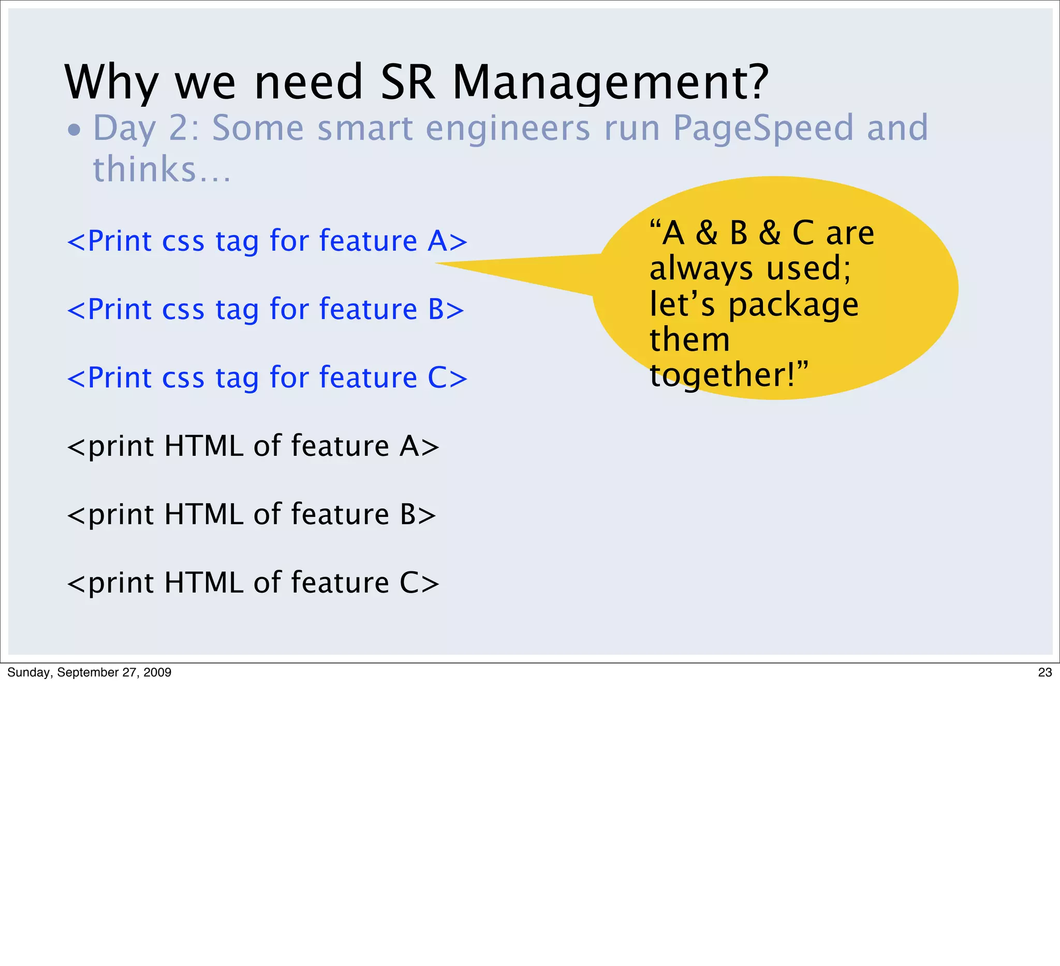
Task: Click '<print HTML of feature A>' line
Action: click(253, 446)
